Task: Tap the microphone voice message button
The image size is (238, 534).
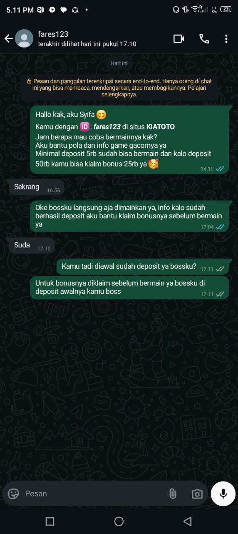Action: pos(223,494)
